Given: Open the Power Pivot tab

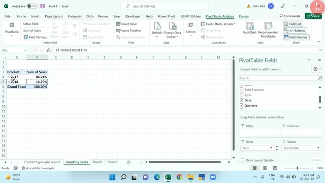Looking at the screenshot, I should click(166, 16).
